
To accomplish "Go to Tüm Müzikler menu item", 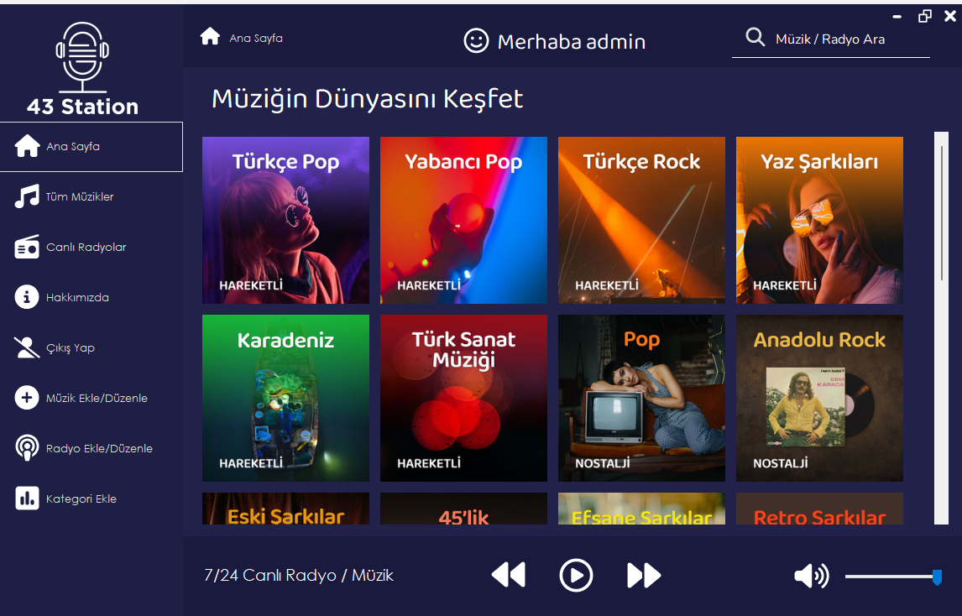I will click(91, 196).
